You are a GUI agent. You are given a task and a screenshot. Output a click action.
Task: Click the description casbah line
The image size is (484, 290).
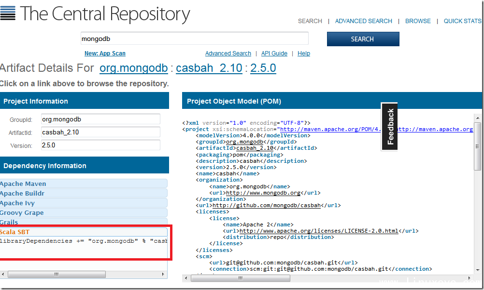tap(251, 161)
